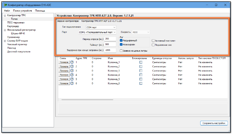Click the Тип кнопки ПУСК/СТОП column header

[212, 58]
